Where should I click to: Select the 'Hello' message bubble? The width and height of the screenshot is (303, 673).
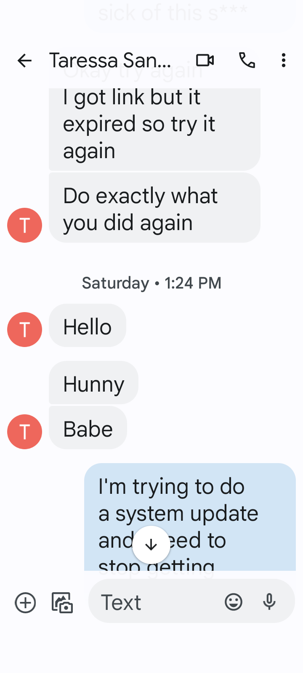[x=88, y=326]
